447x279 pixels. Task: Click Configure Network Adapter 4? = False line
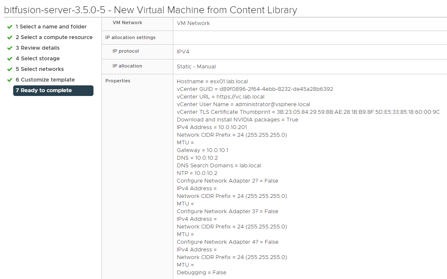pos(227,242)
